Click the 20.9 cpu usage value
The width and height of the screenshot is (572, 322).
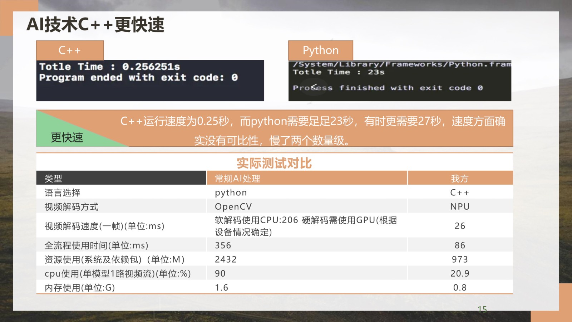[x=460, y=273]
